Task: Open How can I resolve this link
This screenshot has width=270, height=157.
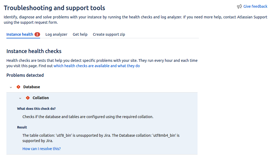Action: 41,149
